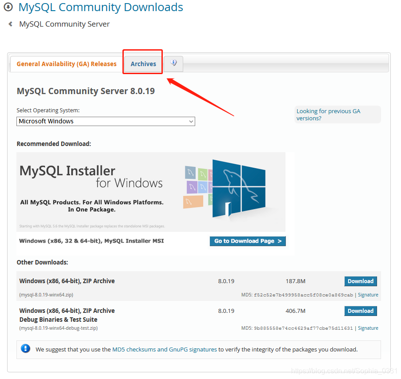Open Signature link for mysql-8.0.19-winx64.zip
Viewport: 401px width, 379px height.
tap(368, 295)
